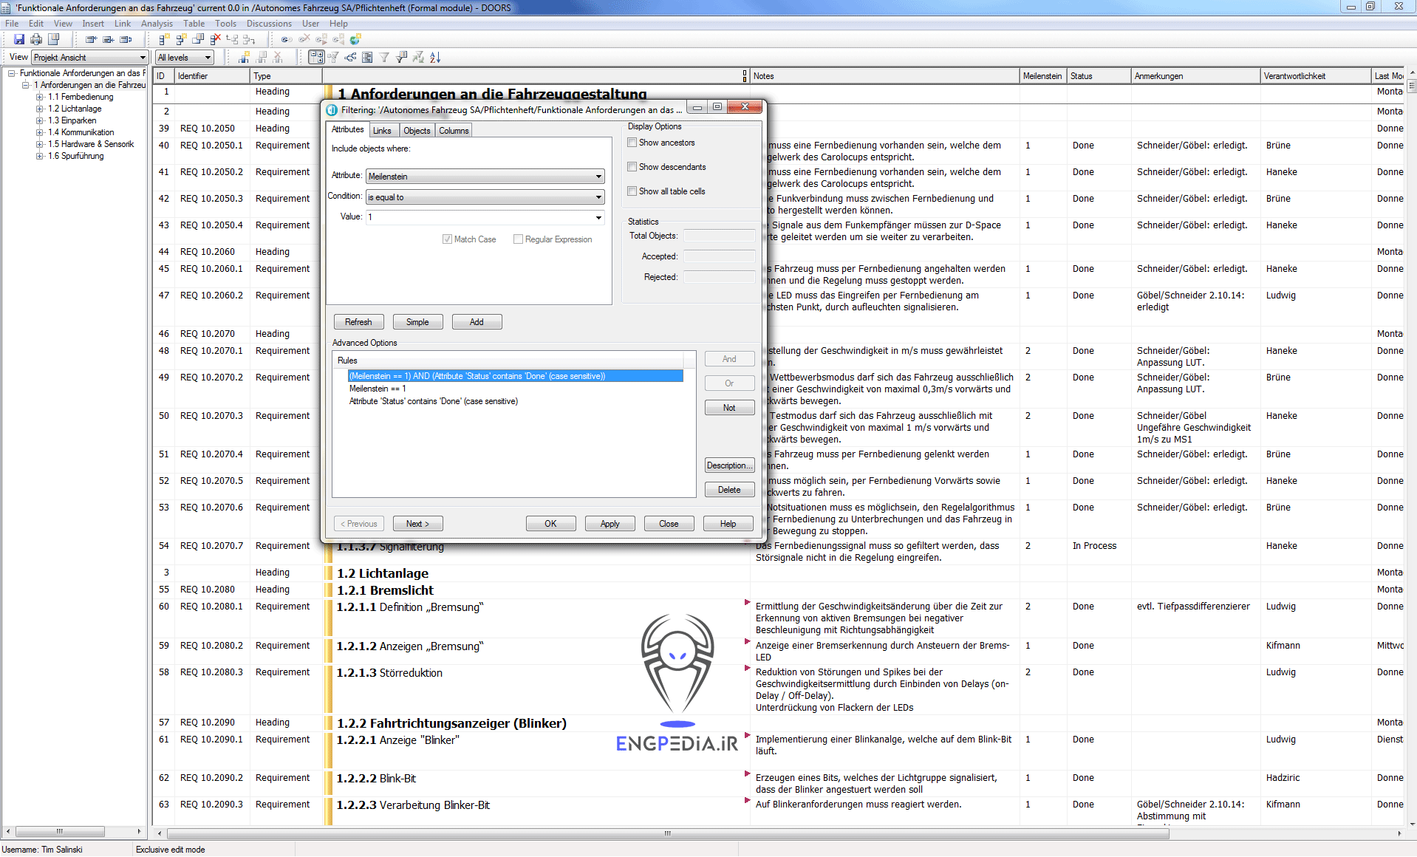Click the Save icon in the toolbar
This screenshot has height=857, width=1417.
(19, 39)
